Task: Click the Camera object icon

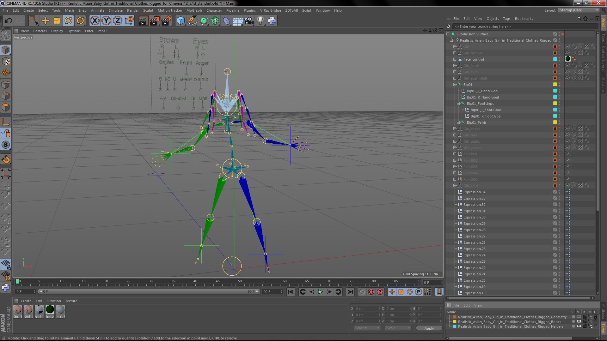Action: click(249, 21)
